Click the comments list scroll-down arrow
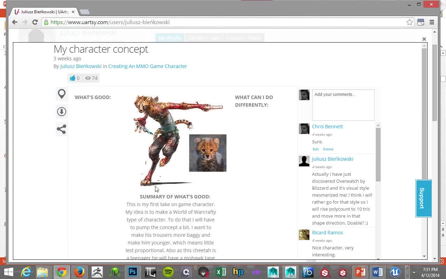 378,259
